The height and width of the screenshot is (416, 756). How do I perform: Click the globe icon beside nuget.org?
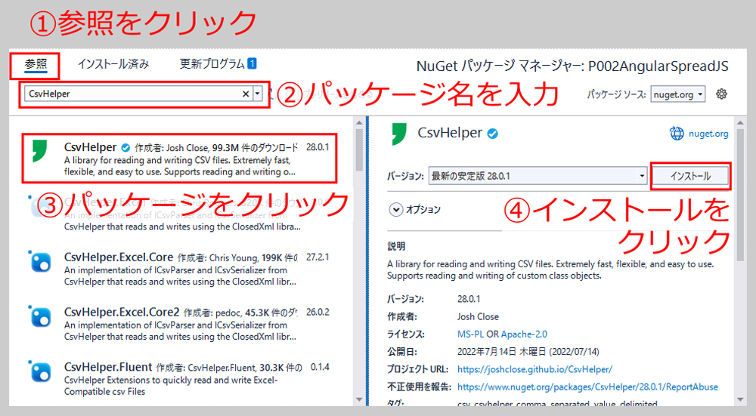[x=677, y=134]
